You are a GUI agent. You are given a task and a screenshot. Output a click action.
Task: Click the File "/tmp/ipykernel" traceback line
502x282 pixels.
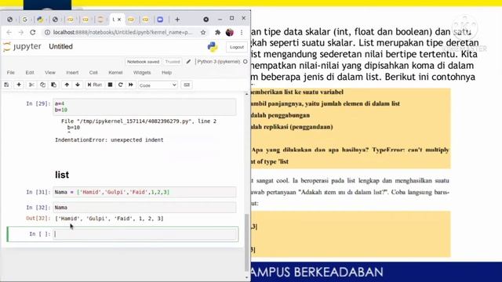pyautogui.click(x=139, y=121)
